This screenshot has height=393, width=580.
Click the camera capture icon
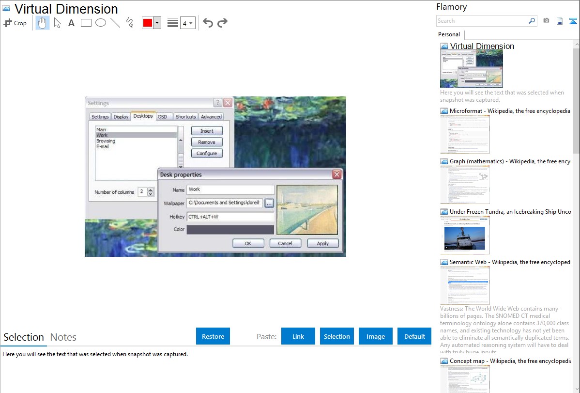(546, 21)
